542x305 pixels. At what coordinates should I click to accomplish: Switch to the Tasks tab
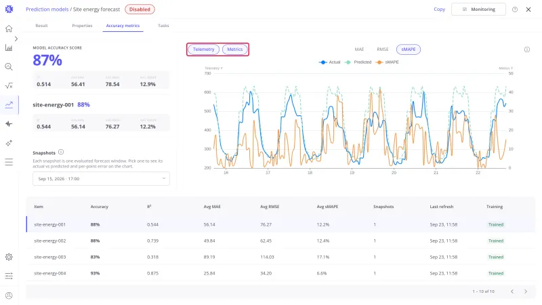click(163, 26)
